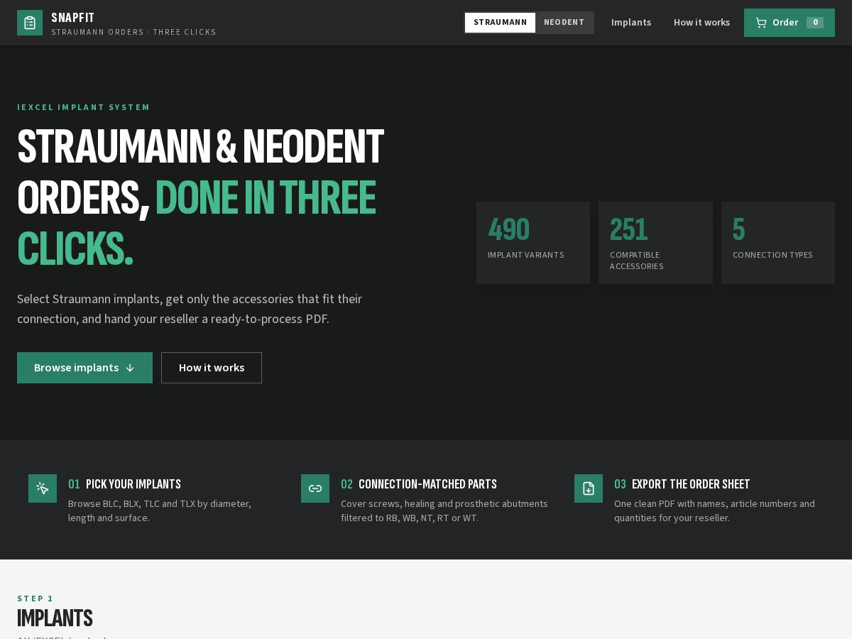The width and height of the screenshot is (852, 639).
Task: Click the SnapFit clipboard logo icon
Action: (30, 23)
